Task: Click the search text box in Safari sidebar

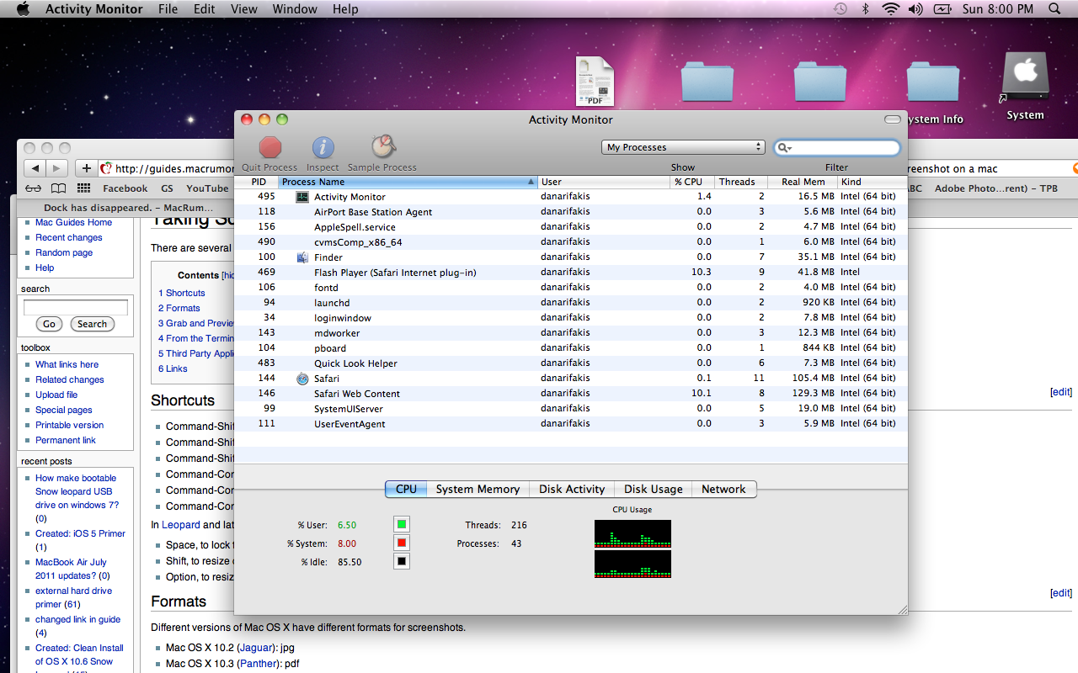Action: 76,307
